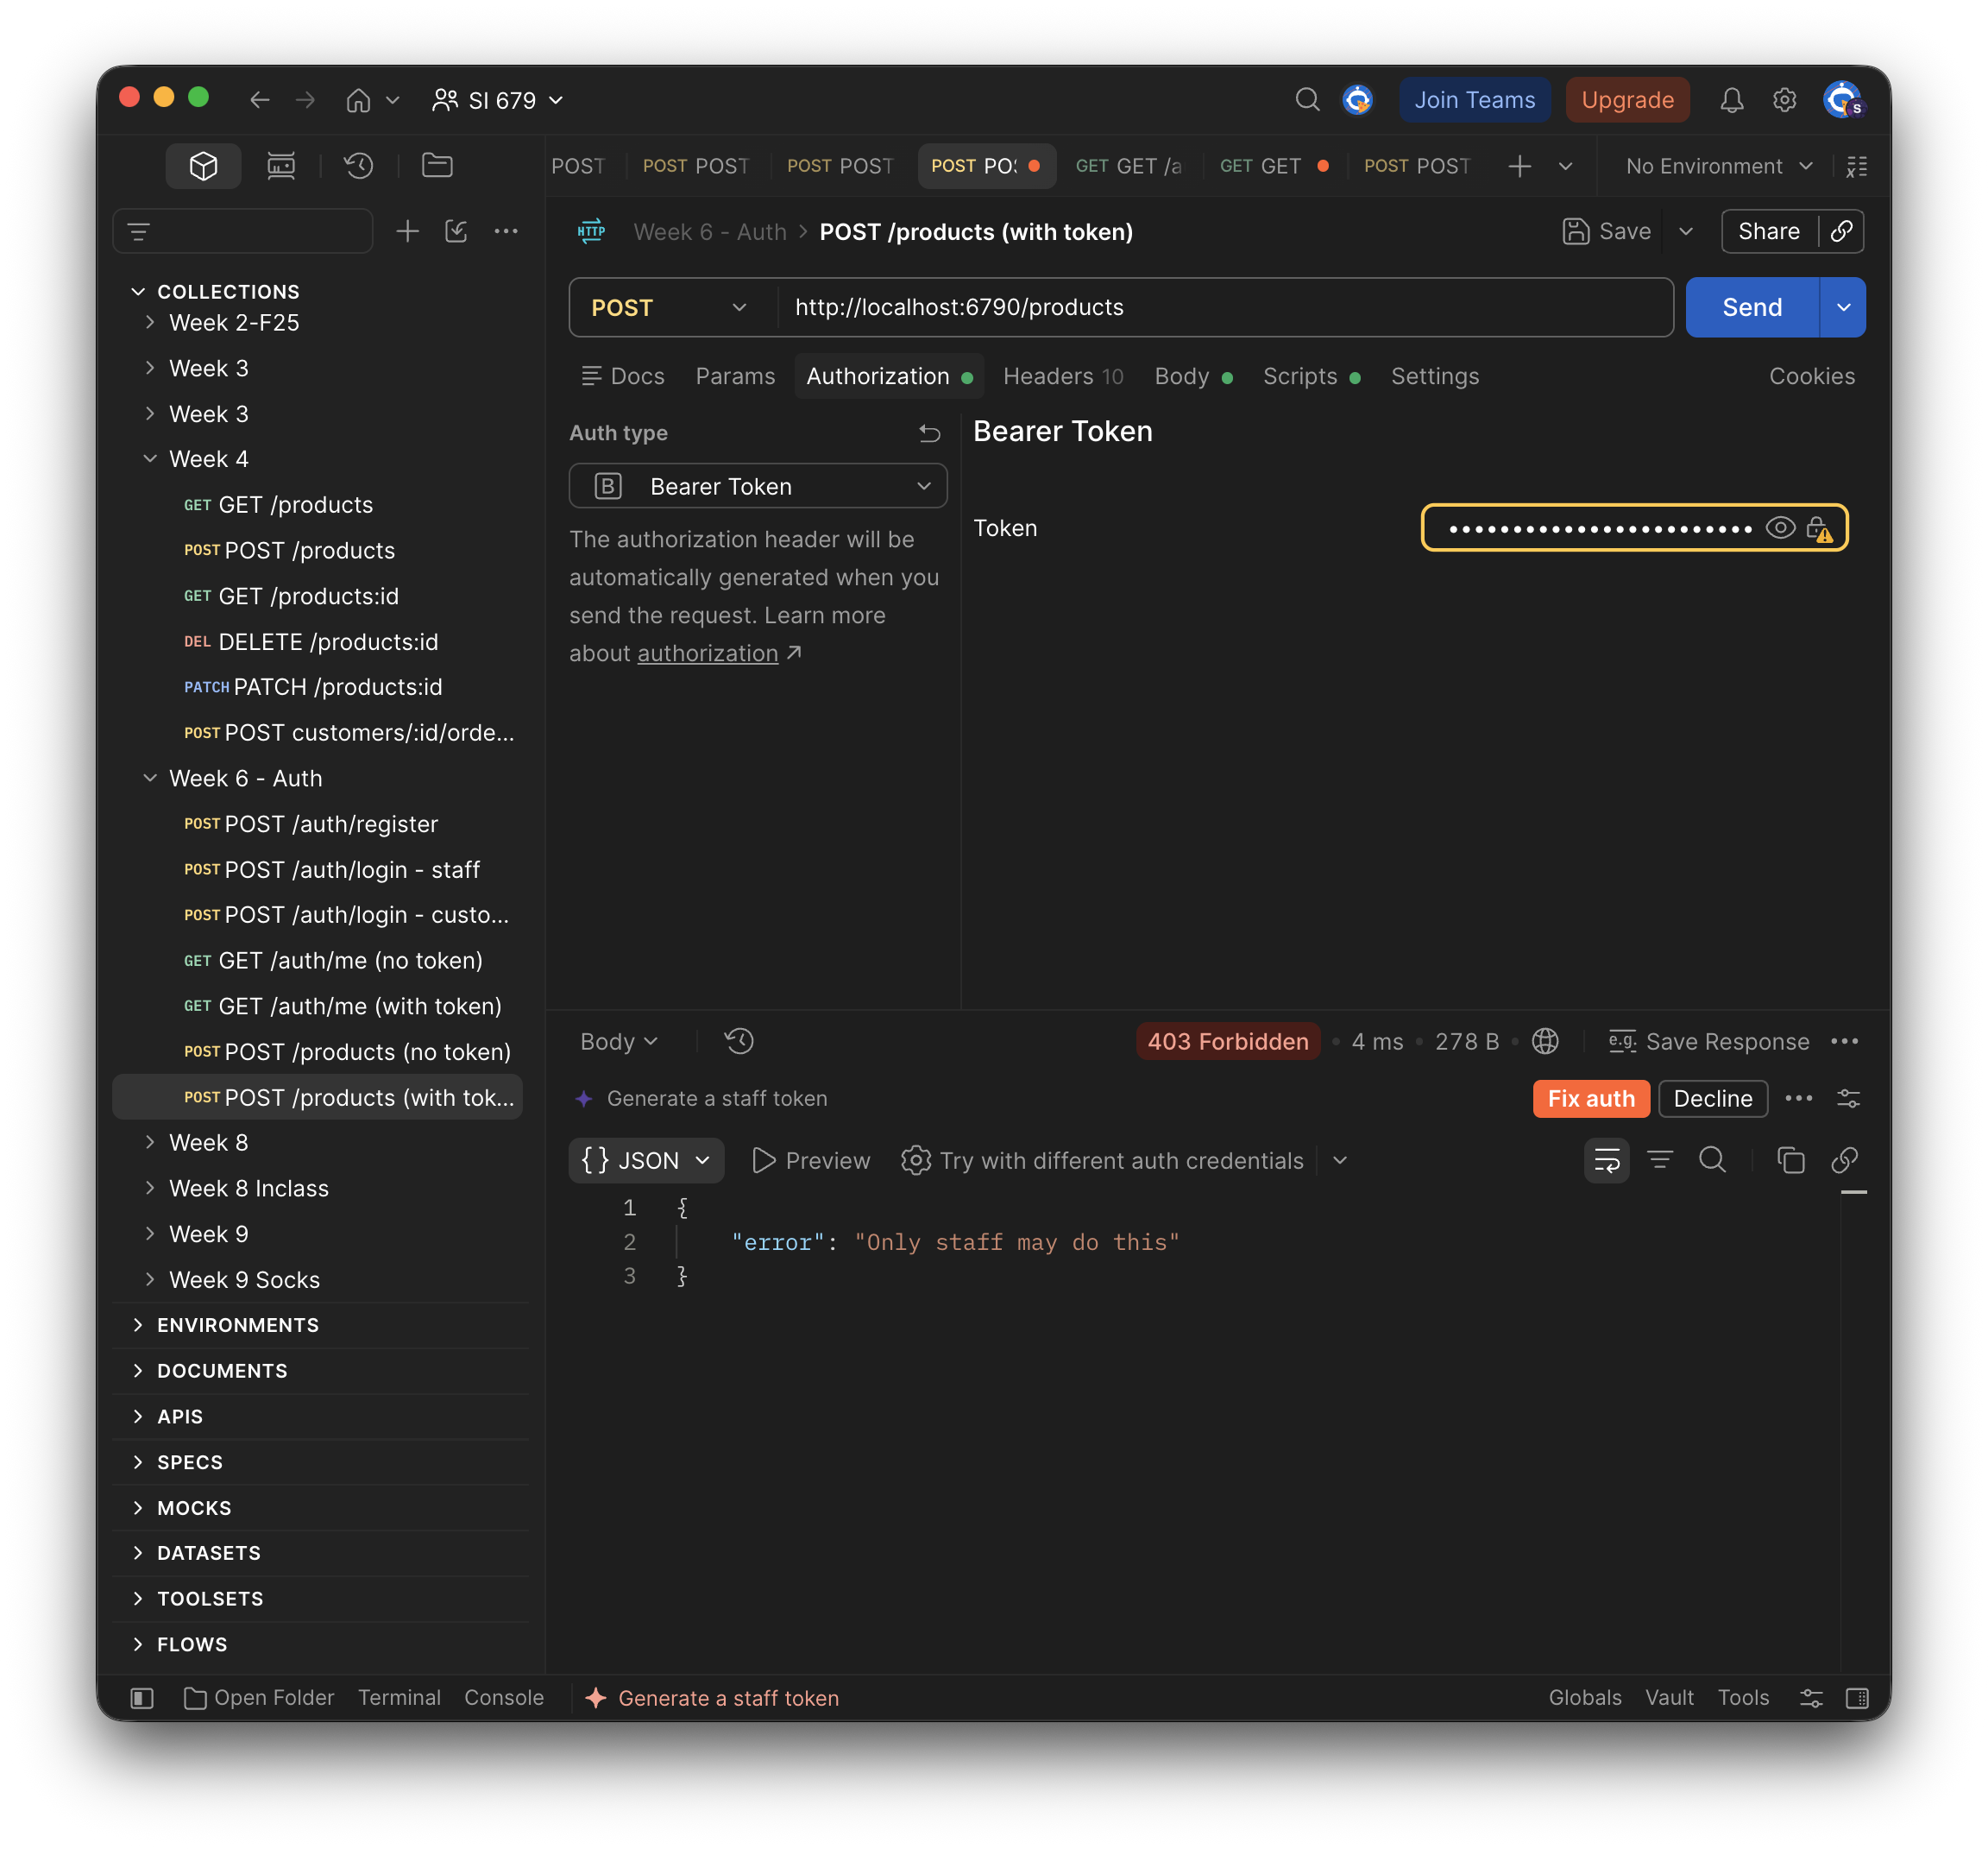Screen dimensions: 1988x1849
Task: Toggle token visibility eye icon
Action: 1779,528
